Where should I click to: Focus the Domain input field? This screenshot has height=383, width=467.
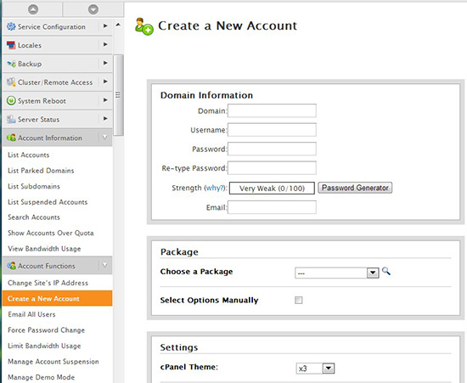272,110
